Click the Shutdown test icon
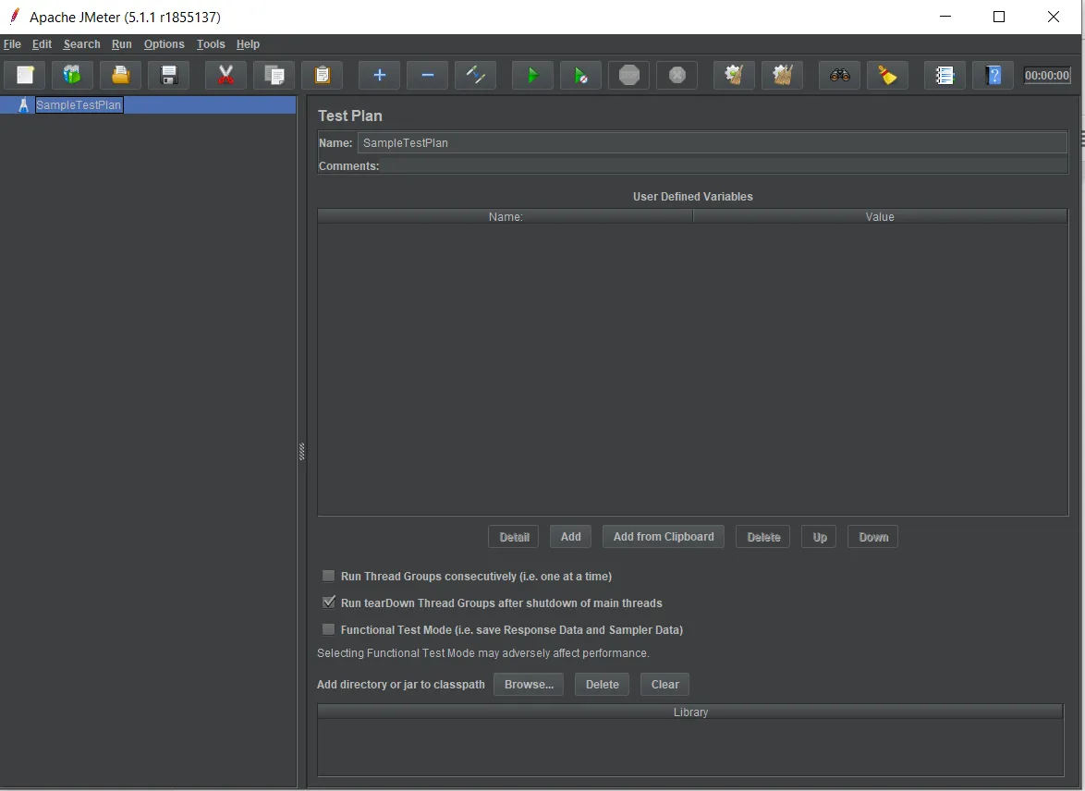1085x791 pixels. click(x=677, y=76)
